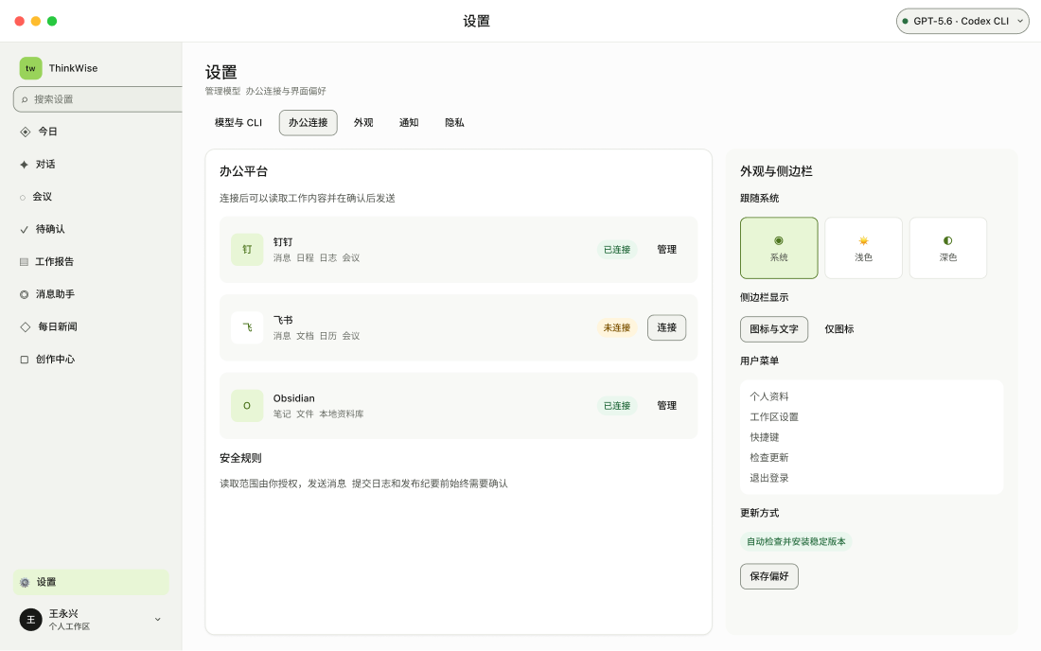Click the 每日新闻 diamond icon
Image resolution: width=1041 pixels, height=651 pixels.
click(x=26, y=327)
